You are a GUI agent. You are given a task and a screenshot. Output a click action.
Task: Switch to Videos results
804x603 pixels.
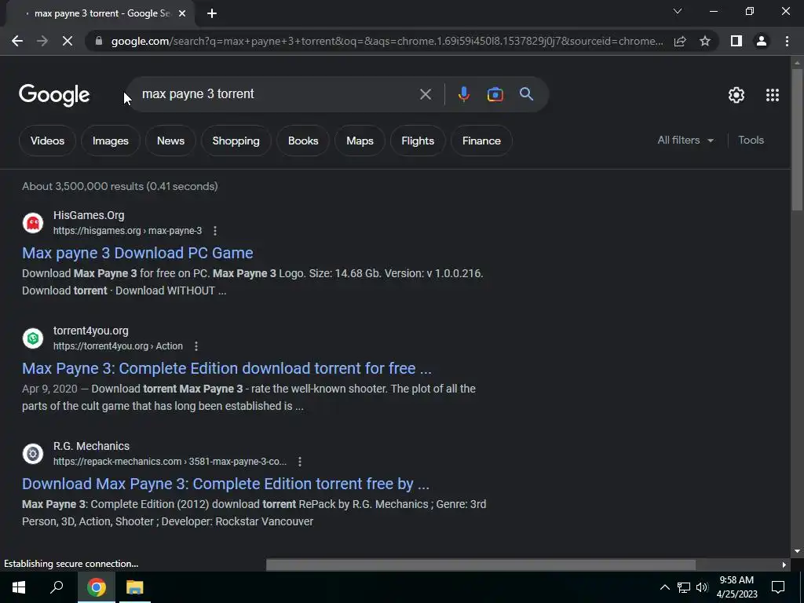(47, 141)
